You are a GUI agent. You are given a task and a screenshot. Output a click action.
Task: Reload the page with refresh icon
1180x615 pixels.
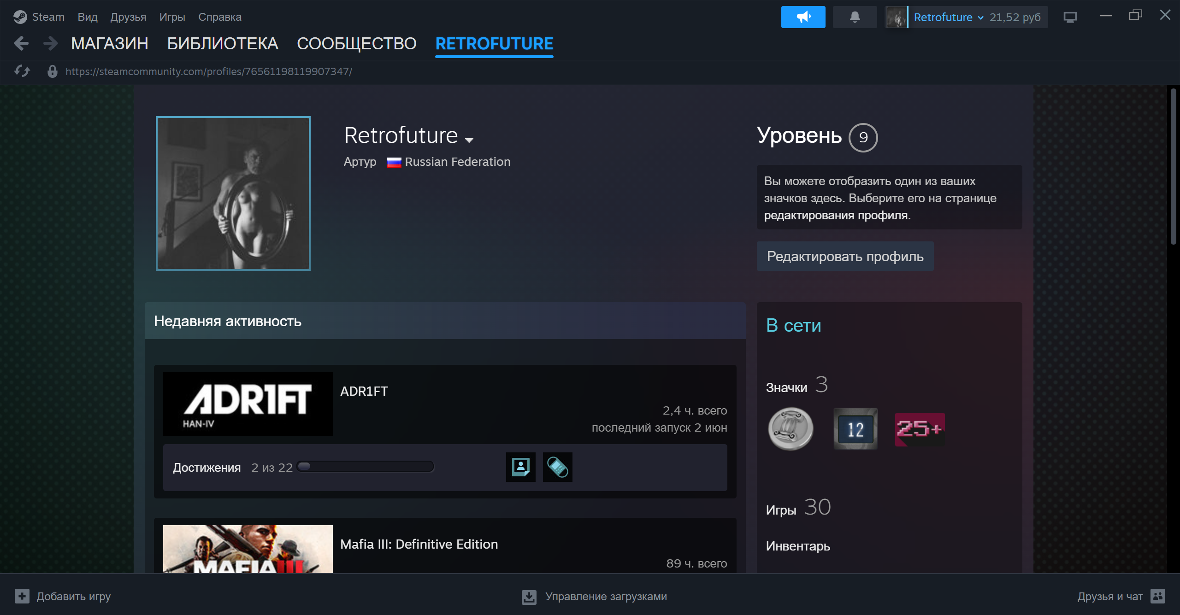point(22,71)
